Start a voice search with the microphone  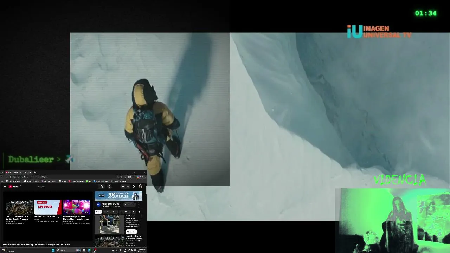[109, 187]
